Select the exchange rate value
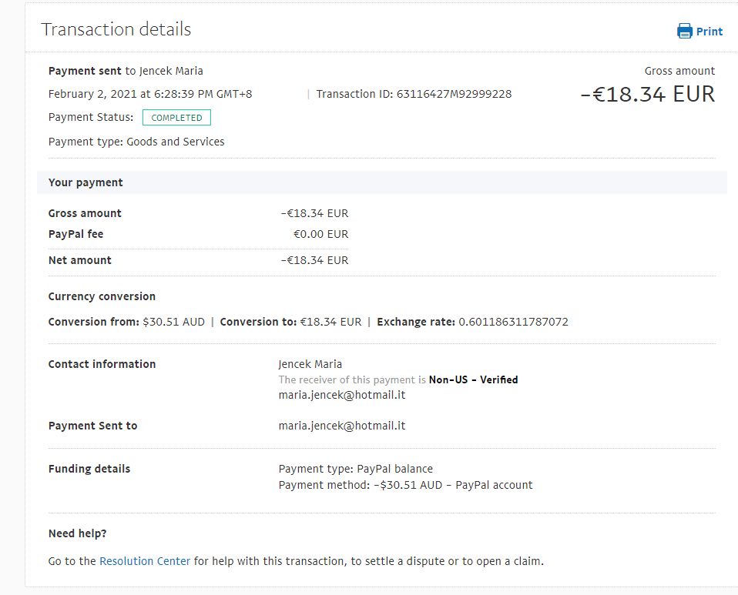Viewport: 738px width, 595px height. tap(513, 322)
